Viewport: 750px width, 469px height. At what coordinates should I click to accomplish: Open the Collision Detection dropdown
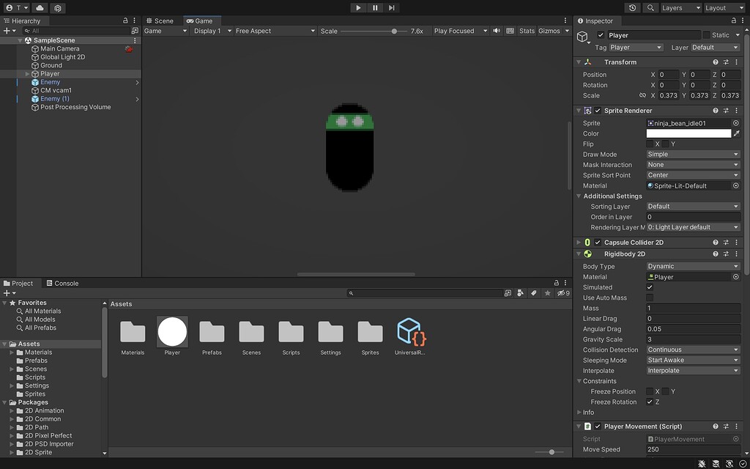point(691,350)
